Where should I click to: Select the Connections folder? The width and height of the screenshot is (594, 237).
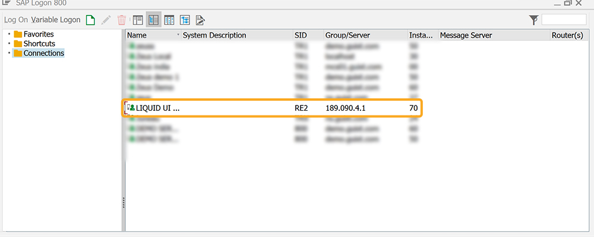point(43,53)
